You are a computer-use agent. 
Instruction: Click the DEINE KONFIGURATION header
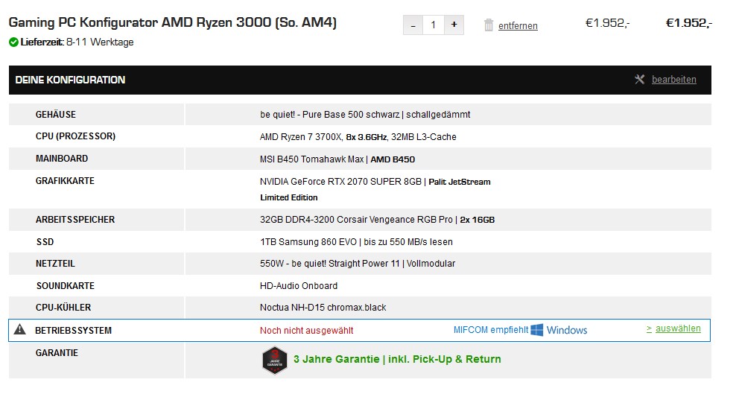(70, 80)
